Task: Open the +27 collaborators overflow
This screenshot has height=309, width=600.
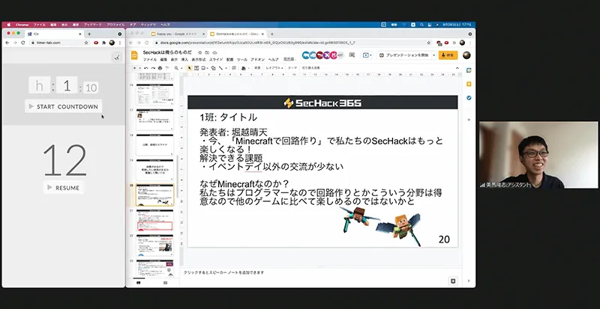Action: click(x=340, y=55)
